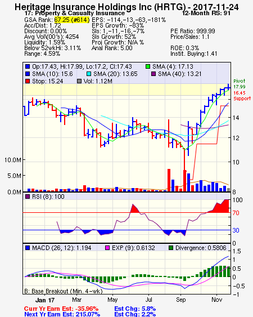Click the Divergence: 0.5806 text
The image size is (253, 317).
201,248
